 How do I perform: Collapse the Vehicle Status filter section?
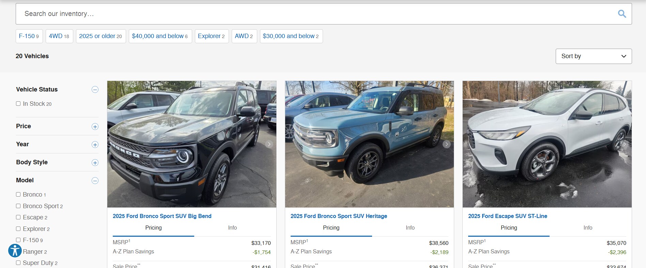pyautogui.click(x=95, y=89)
